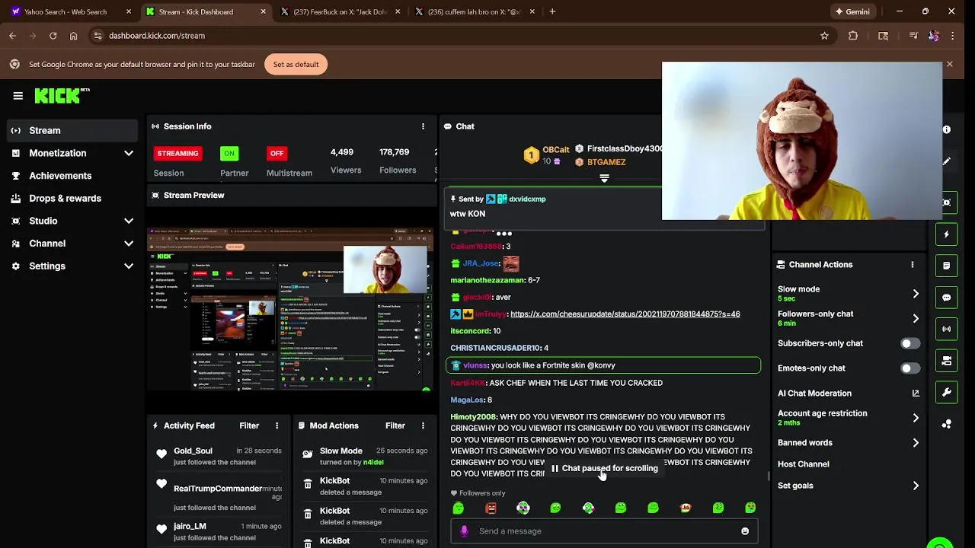Image resolution: width=975 pixels, height=548 pixels.
Task: Click the first green blob emote
Action: pyautogui.click(x=458, y=508)
